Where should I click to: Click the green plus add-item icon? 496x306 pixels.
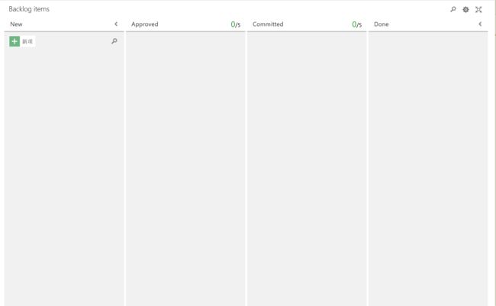click(14, 41)
